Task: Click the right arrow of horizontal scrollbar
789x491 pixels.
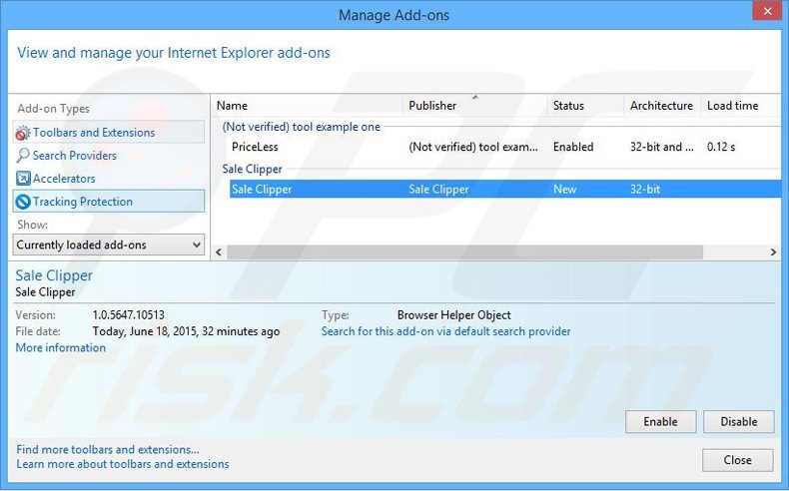Action: pos(773,252)
